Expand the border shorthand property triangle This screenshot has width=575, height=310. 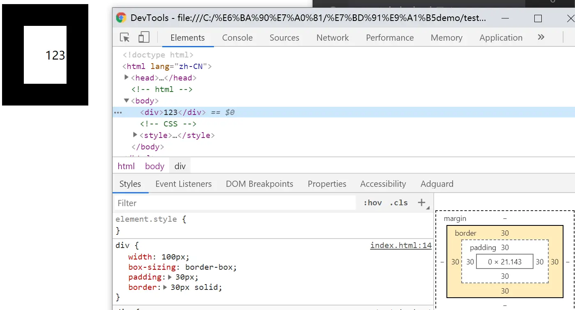coord(165,287)
